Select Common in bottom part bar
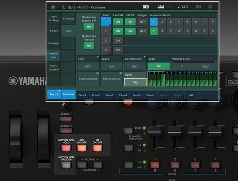The width and height of the screenshot is (238, 181). [x=69, y=94]
